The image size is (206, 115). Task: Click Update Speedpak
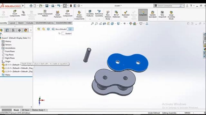[x=153, y=14]
